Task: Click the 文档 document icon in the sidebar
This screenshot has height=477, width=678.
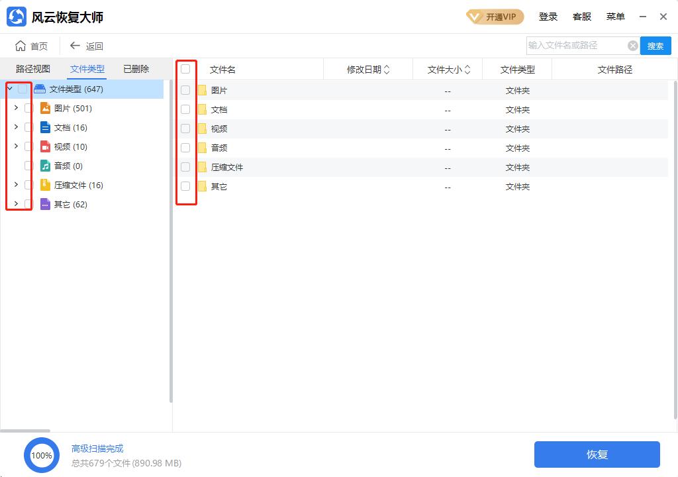Action: coord(45,128)
